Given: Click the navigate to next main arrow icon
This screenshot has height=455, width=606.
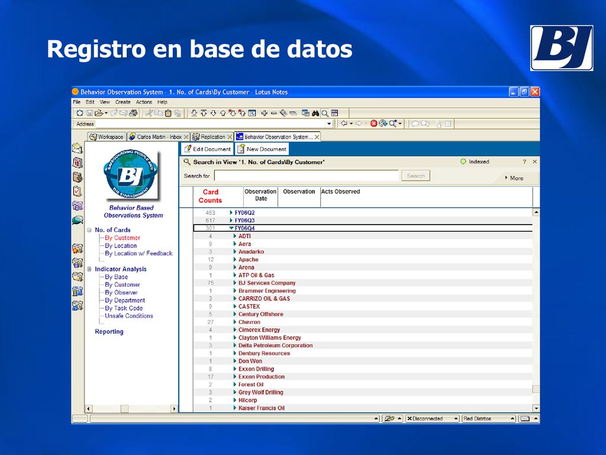Looking at the screenshot, I should click(194, 113).
